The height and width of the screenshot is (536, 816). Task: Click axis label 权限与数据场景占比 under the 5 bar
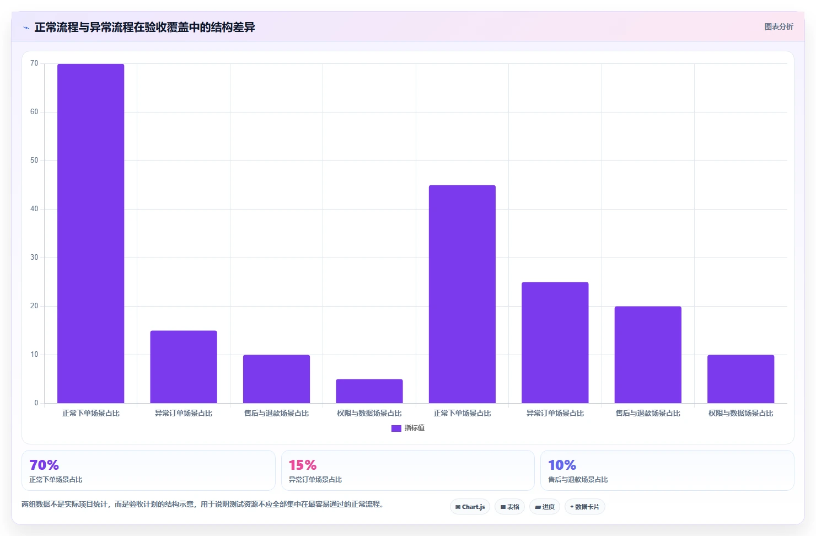369,413
